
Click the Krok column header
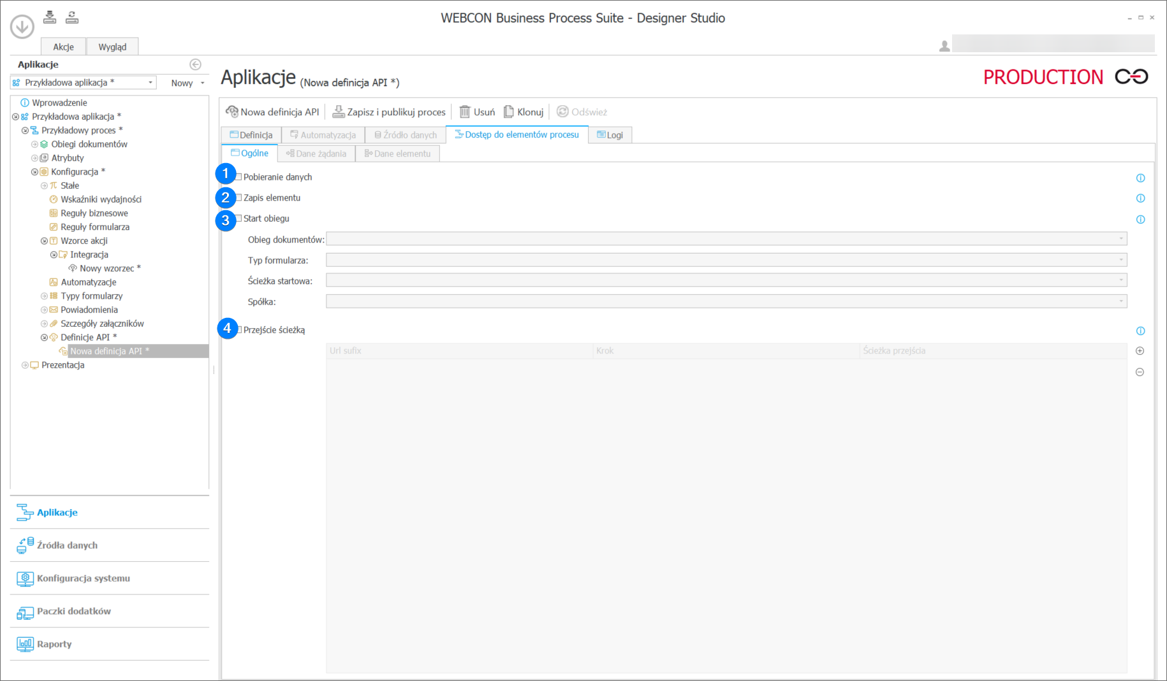coord(726,351)
